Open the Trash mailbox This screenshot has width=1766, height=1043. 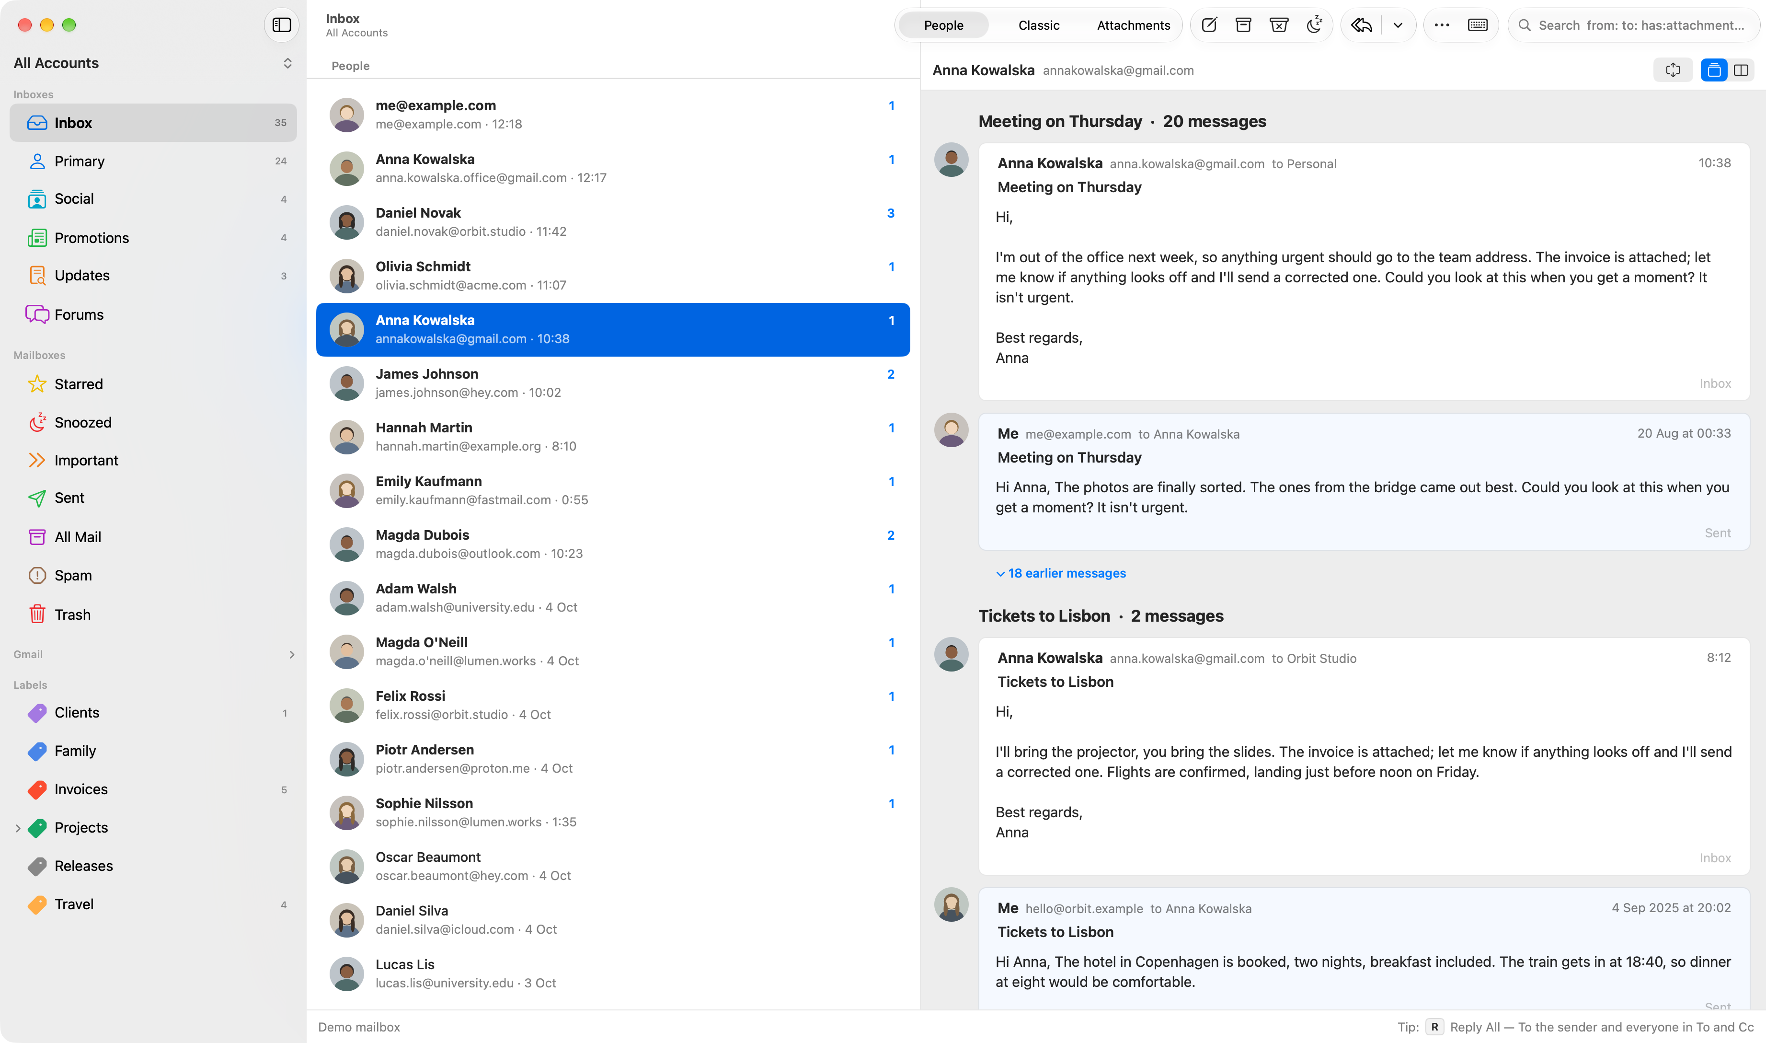(153, 615)
